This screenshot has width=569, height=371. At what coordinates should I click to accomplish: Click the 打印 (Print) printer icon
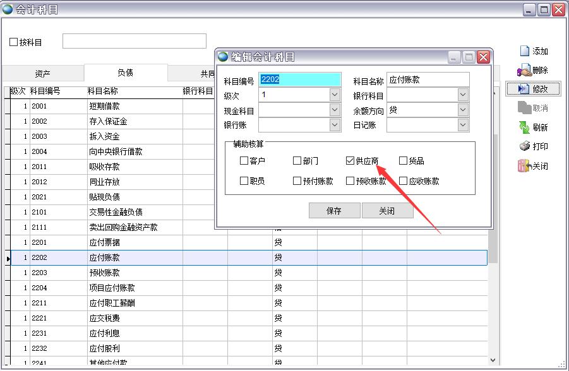[x=524, y=146]
